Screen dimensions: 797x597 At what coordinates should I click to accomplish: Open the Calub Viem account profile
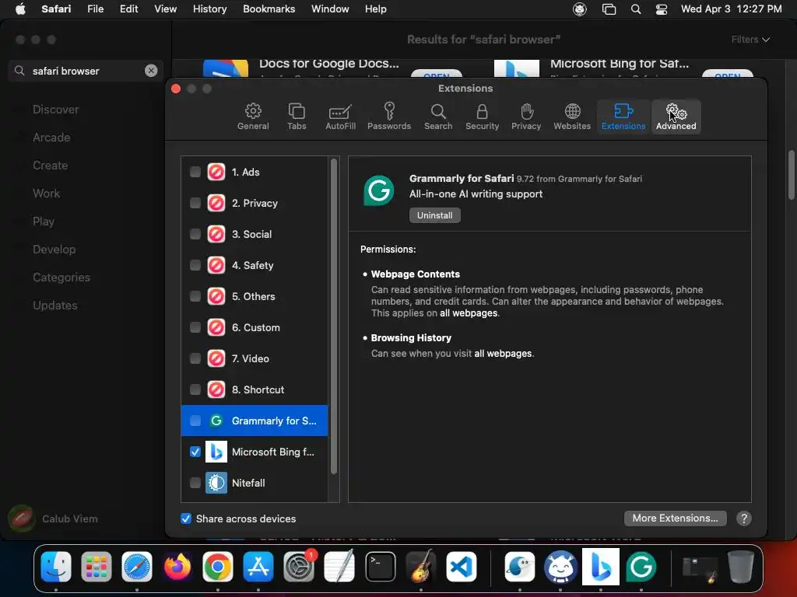[53, 518]
